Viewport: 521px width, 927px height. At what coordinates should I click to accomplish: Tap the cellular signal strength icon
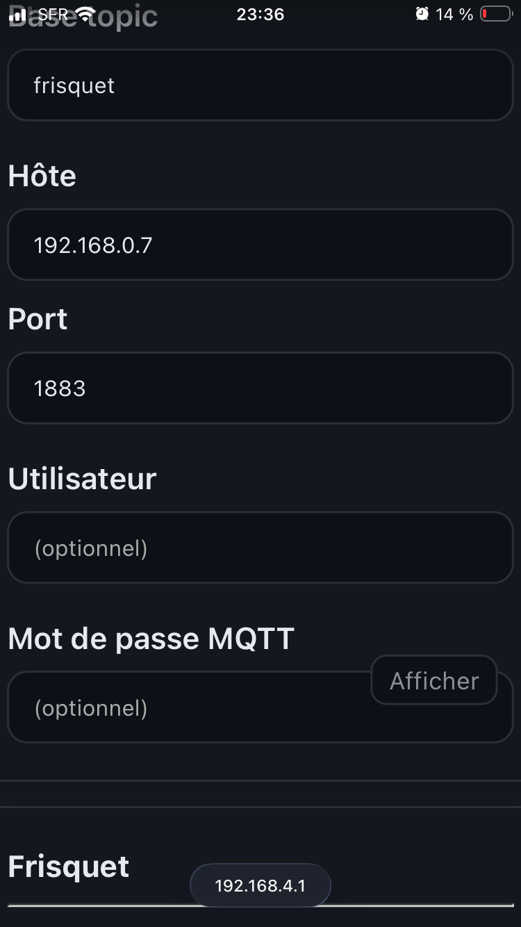pyautogui.click(x=18, y=14)
